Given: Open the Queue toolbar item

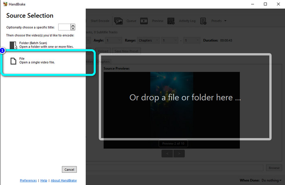Looking at the screenshot, I should (131, 21).
